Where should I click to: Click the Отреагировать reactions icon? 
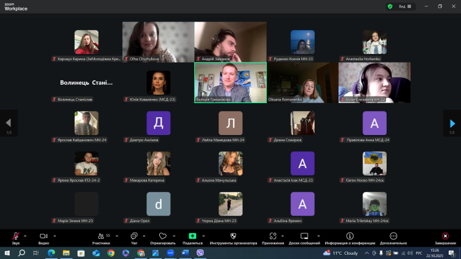pos(163,236)
